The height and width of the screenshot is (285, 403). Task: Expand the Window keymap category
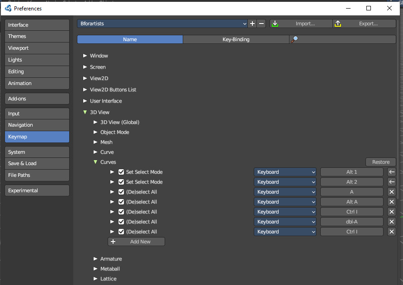point(85,56)
